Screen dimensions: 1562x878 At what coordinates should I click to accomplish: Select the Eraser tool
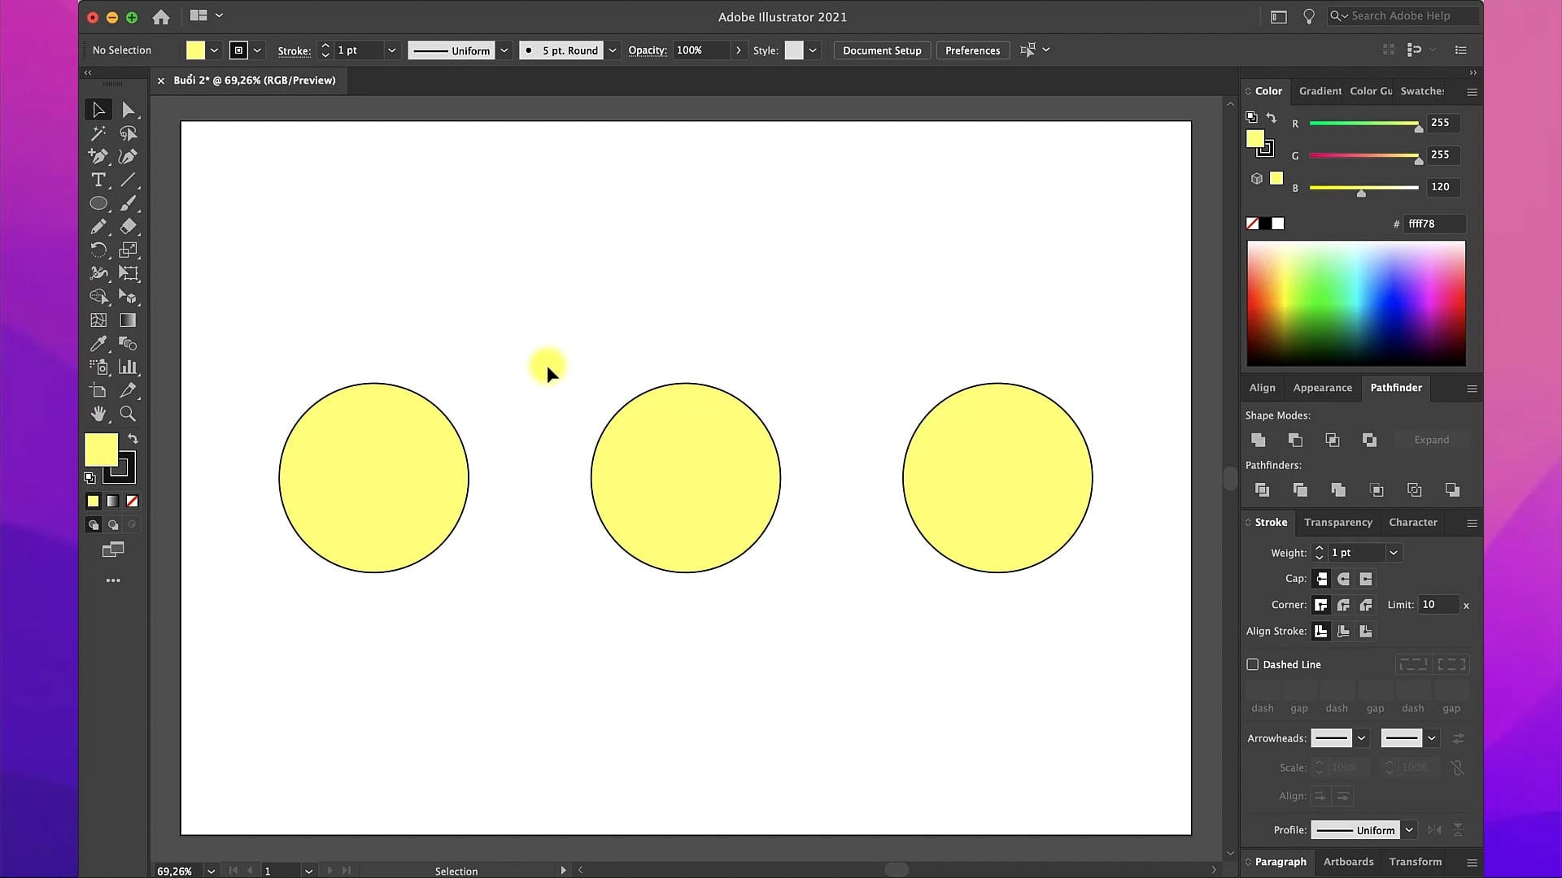point(128,226)
